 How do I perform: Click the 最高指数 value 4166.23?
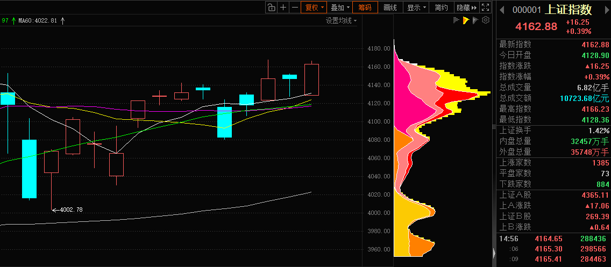click(595, 109)
